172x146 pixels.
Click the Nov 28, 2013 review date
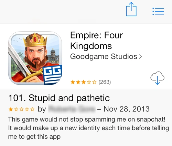coord(127,109)
